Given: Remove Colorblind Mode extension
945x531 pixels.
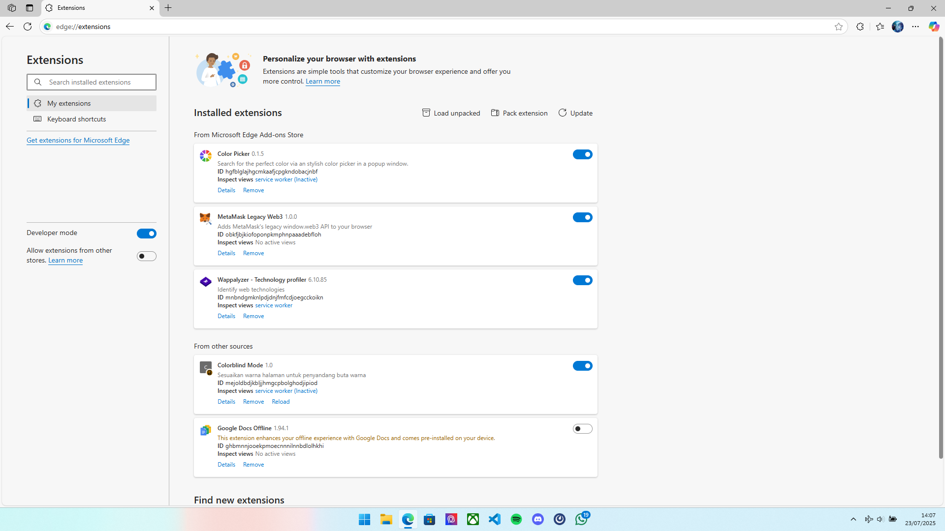Looking at the screenshot, I should tap(253, 402).
